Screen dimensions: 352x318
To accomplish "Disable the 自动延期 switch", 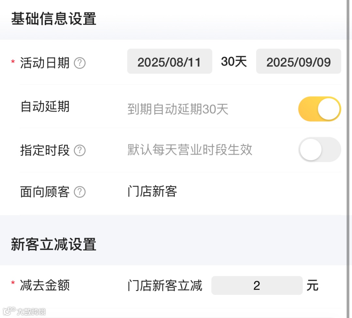I will pos(319,109).
